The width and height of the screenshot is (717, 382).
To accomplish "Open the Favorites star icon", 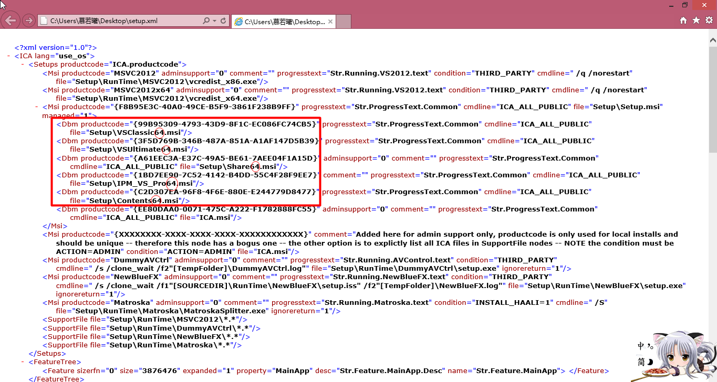I will click(x=696, y=20).
